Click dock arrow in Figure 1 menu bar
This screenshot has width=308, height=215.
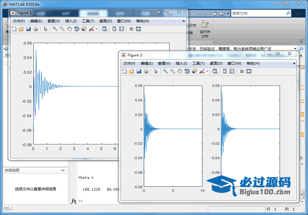(x=184, y=21)
